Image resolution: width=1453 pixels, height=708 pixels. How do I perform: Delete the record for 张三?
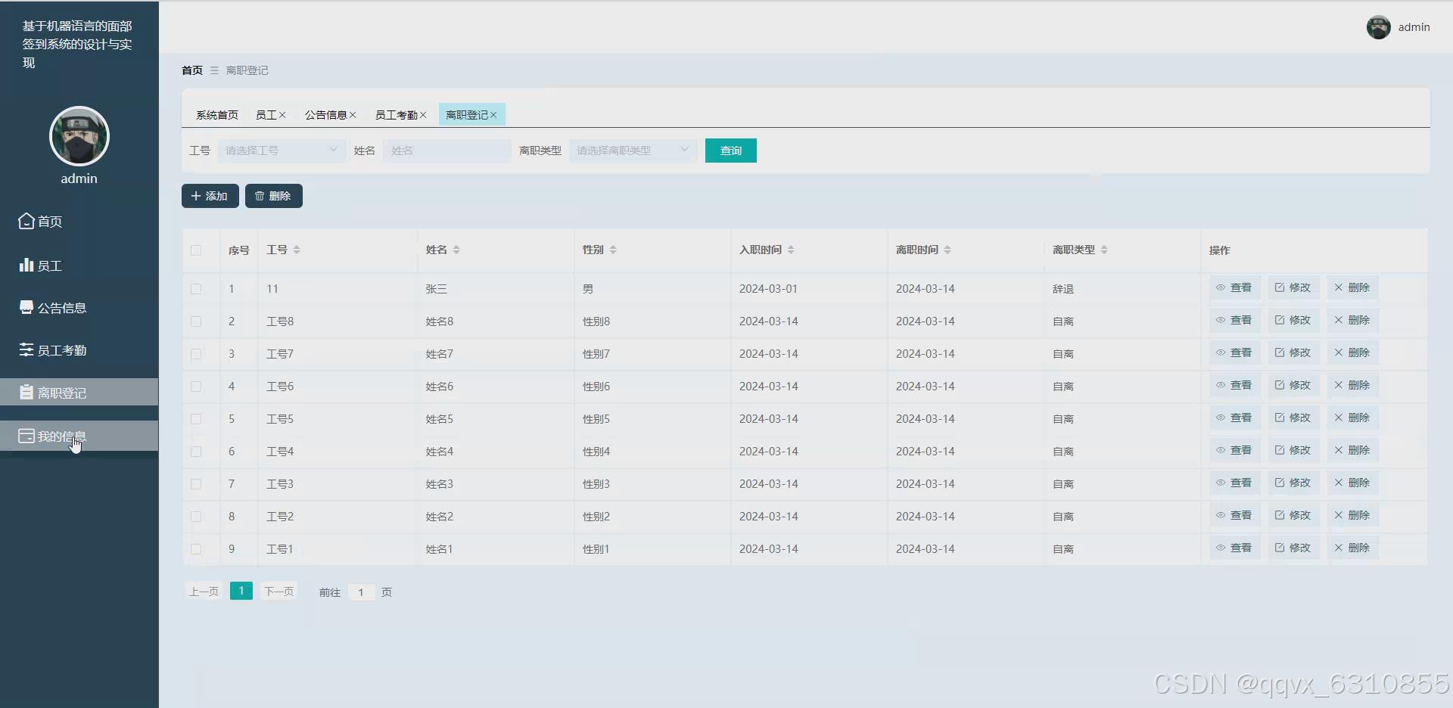(1352, 287)
